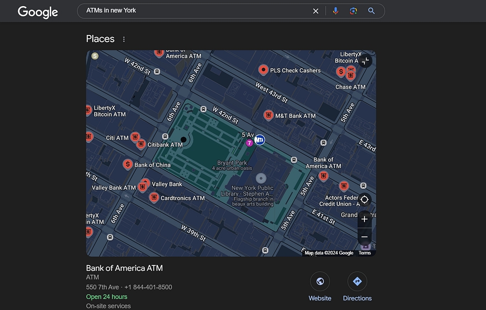Select the M&T Bank ATM marker
486x310 pixels.
pyautogui.click(x=269, y=116)
